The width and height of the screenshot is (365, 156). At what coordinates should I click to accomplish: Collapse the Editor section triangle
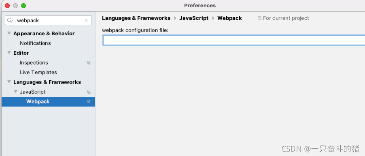pos(9,53)
